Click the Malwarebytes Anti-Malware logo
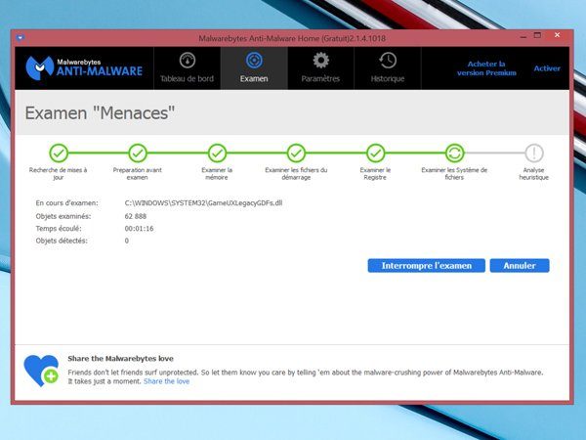The height and width of the screenshot is (440, 586). point(84,67)
